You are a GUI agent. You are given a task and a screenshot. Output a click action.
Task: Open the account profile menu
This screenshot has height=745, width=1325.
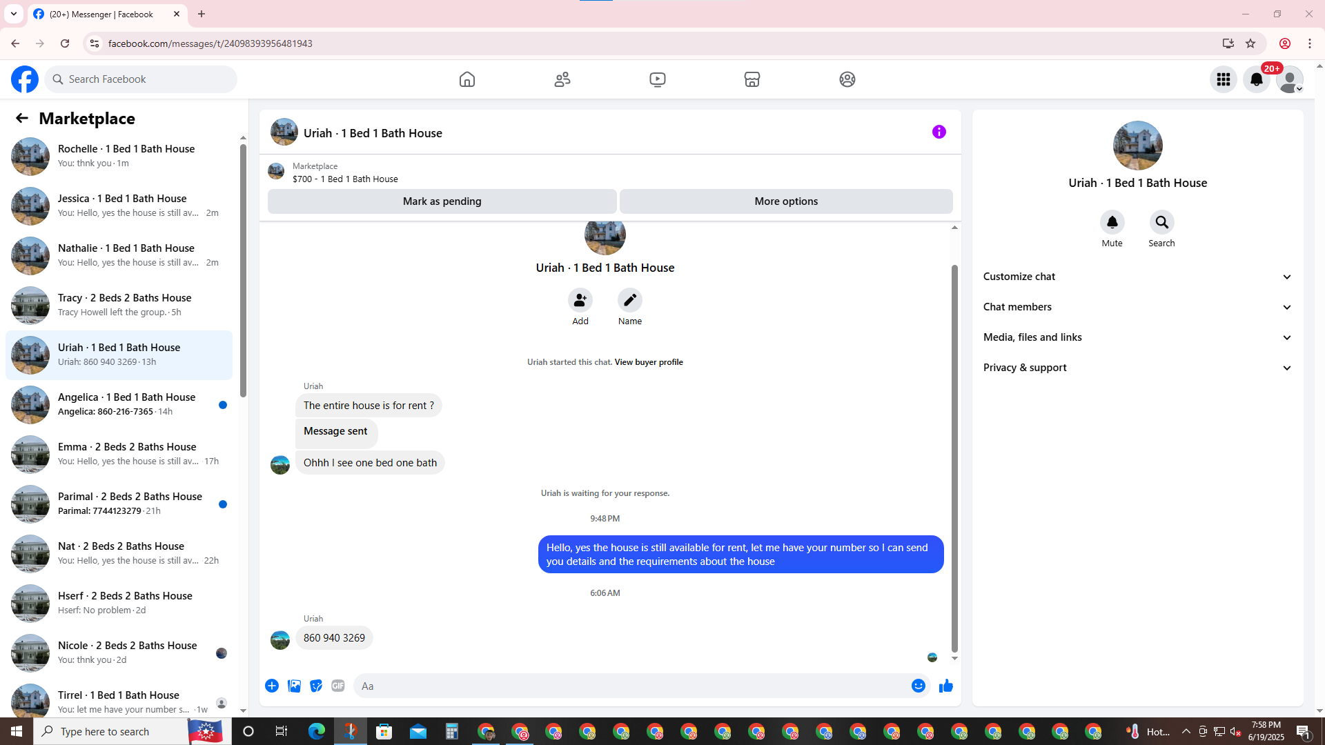[x=1290, y=79]
